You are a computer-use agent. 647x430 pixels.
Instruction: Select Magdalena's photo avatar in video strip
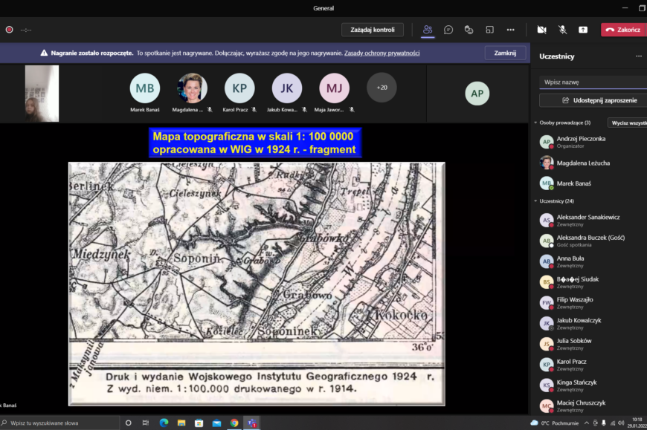pyautogui.click(x=192, y=88)
